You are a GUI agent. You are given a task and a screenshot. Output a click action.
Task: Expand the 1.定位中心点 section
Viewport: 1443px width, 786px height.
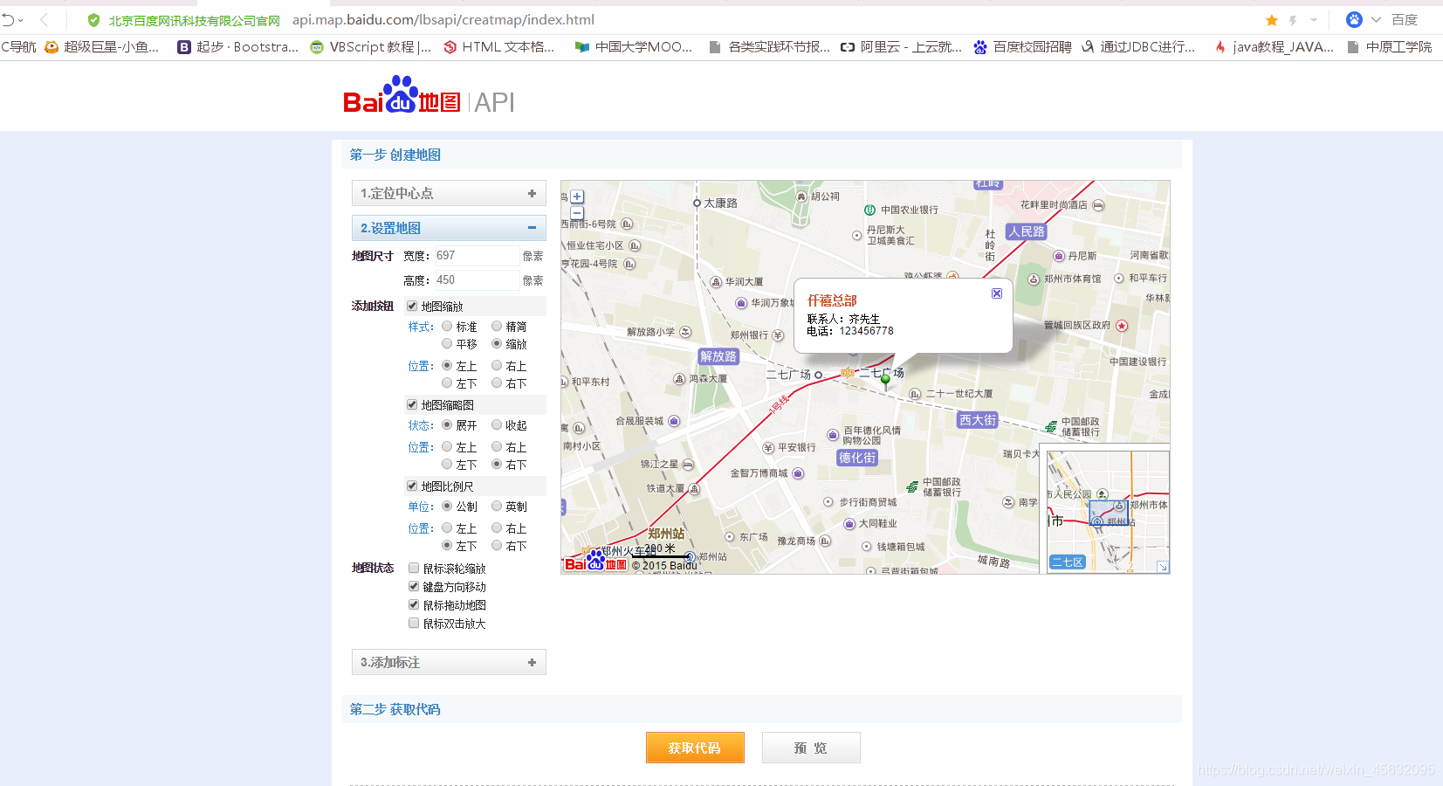[449, 193]
